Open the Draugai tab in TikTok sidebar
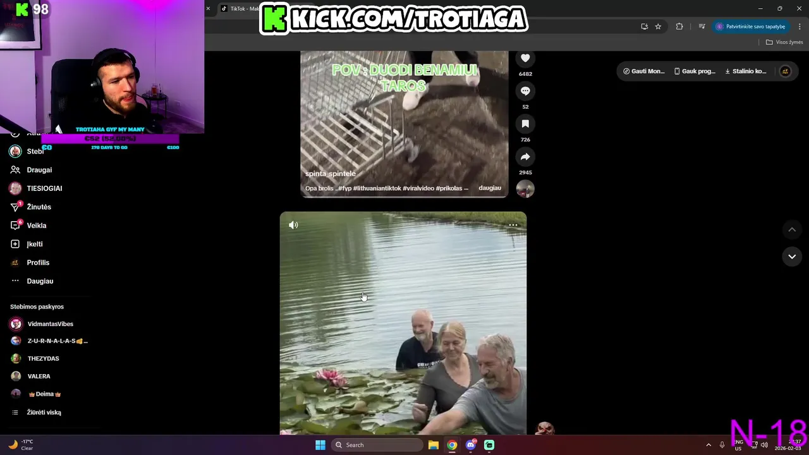 tap(39, 170)
